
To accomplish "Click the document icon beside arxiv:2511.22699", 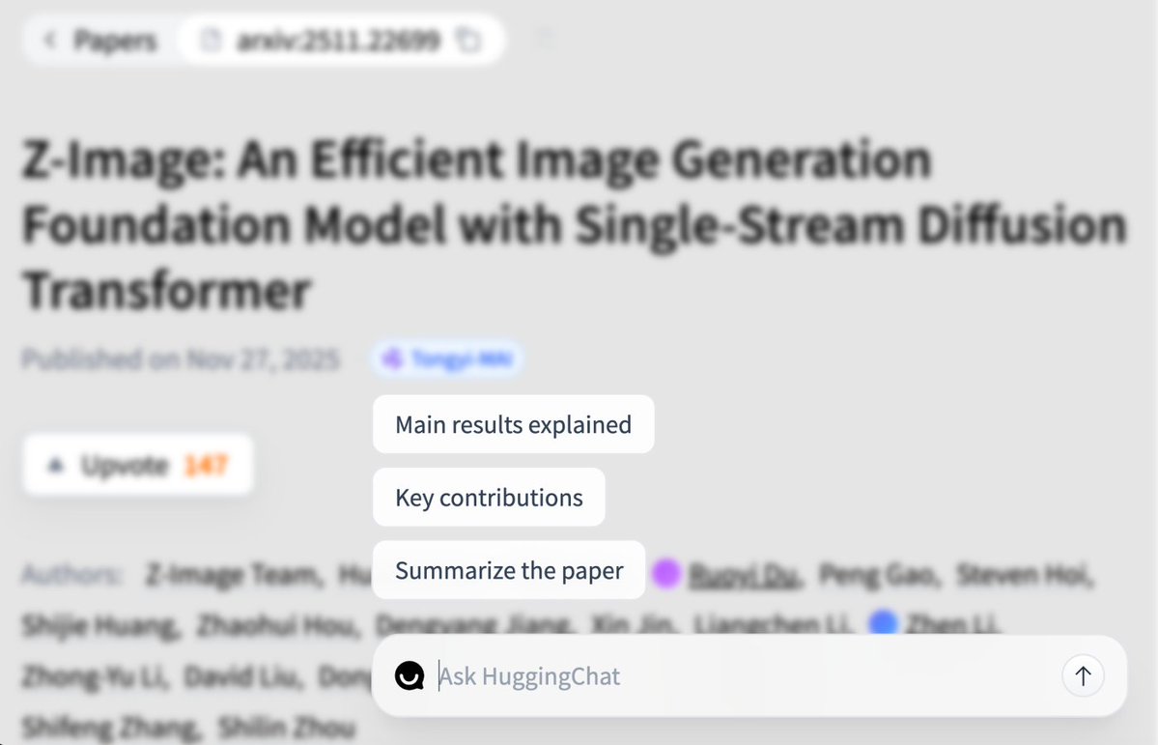I will [x=208, y=41].
